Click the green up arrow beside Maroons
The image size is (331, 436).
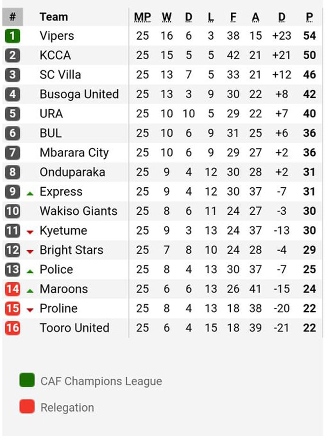click(30, 291)
